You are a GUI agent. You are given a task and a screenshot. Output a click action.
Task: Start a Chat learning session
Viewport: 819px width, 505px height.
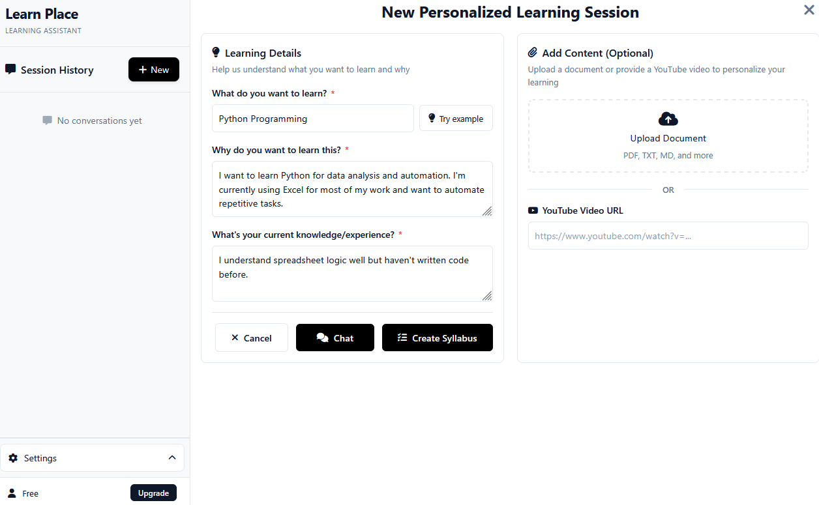point(335,338)
